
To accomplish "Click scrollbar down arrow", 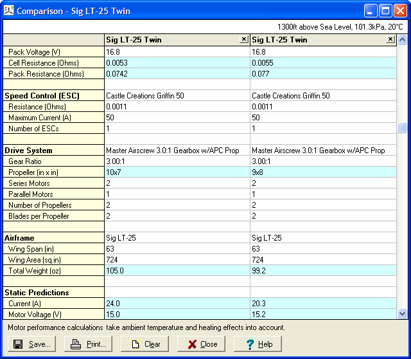I will pyautogui.click(x=402, y=313).
